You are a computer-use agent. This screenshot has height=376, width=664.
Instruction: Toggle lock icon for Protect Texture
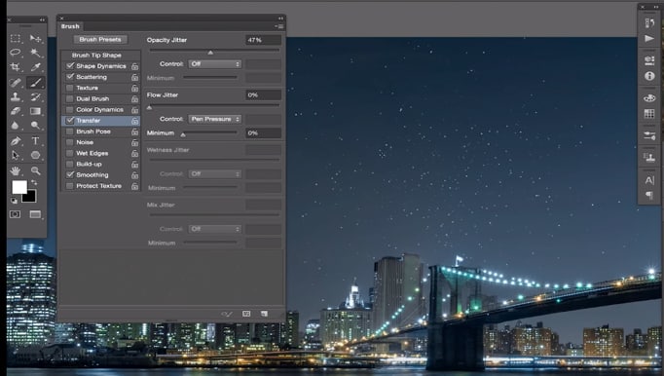point(134,186)
